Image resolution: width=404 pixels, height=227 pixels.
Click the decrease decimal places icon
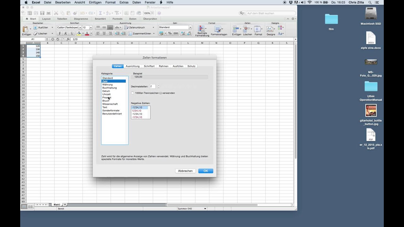coord(188,33)
